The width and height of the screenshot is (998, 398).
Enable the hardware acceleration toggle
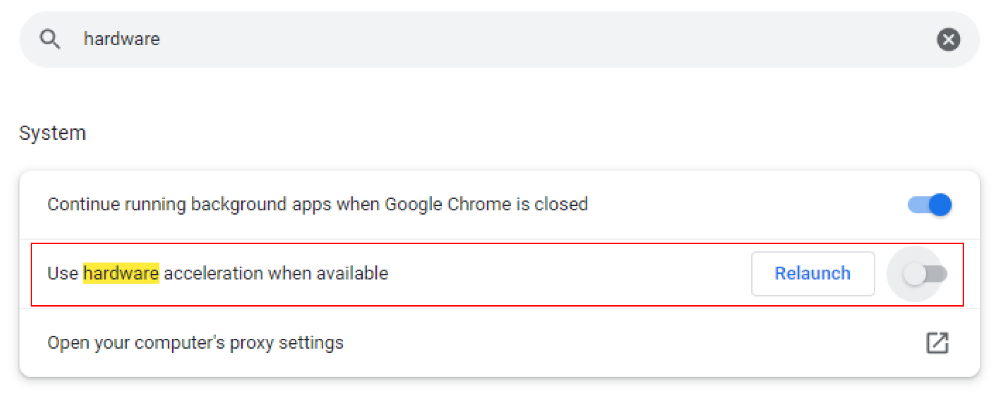click(x=925, y=274)
